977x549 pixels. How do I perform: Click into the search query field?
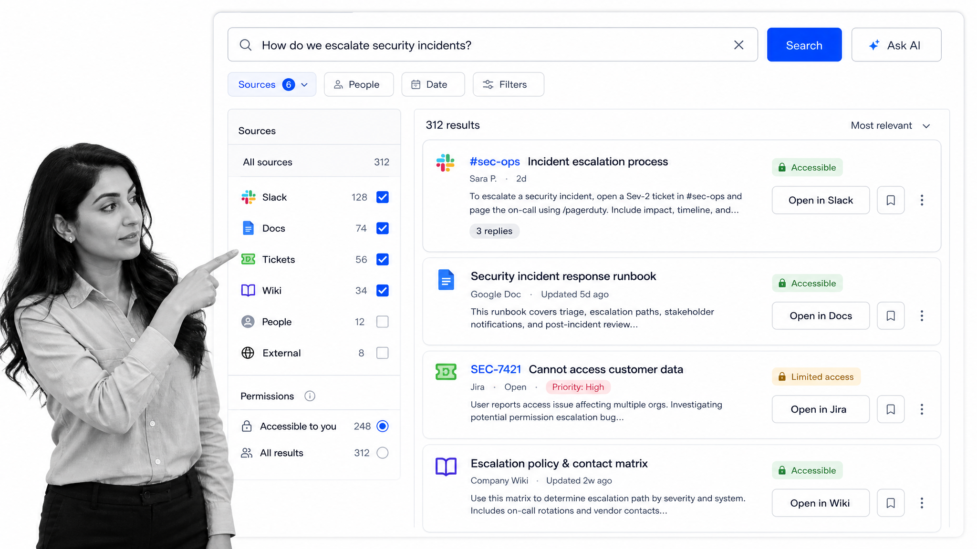point(492,45)
